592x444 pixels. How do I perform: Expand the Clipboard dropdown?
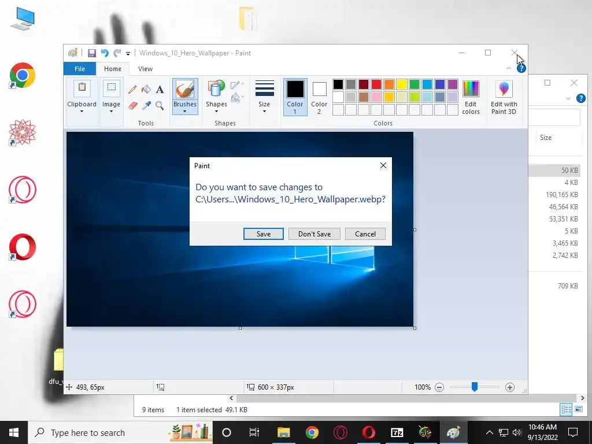(82, 112)
